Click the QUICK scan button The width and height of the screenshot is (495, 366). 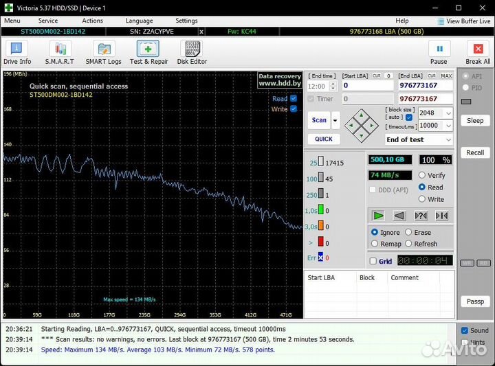(323, 139)
